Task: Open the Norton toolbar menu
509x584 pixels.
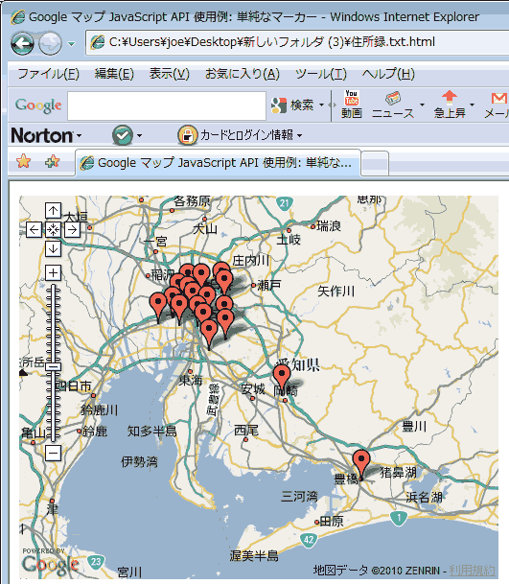Action: tap(46, 135)
